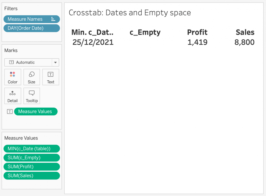
Task: Select the Color button on the Marks card
Action: [x=12, y=77]
